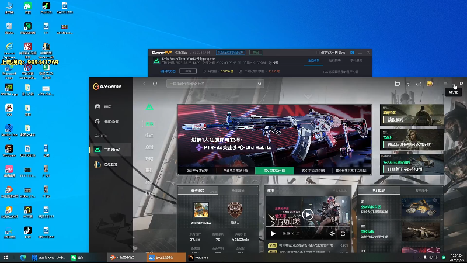Select the middle tab in GamePP
The height and width of the screenshot is (263, 467).
click(334, 61)
